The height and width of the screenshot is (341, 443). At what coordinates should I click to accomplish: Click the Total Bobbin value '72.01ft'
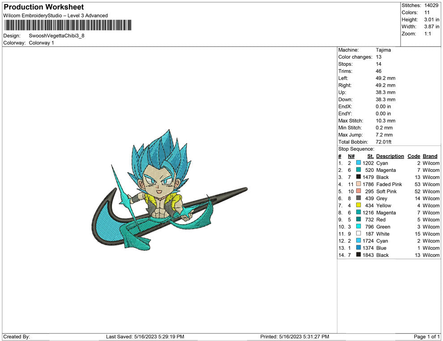tap(383, 142)
